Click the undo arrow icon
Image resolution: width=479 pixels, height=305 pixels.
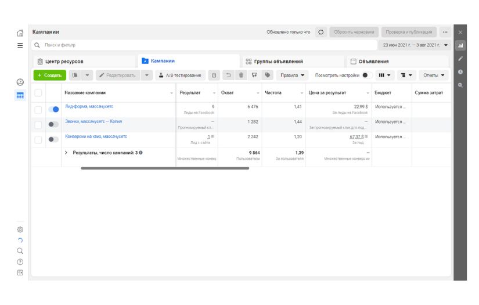(x=228, y=75)
